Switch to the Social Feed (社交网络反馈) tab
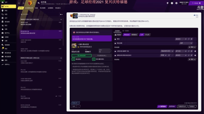 click(x=29, y=8)
